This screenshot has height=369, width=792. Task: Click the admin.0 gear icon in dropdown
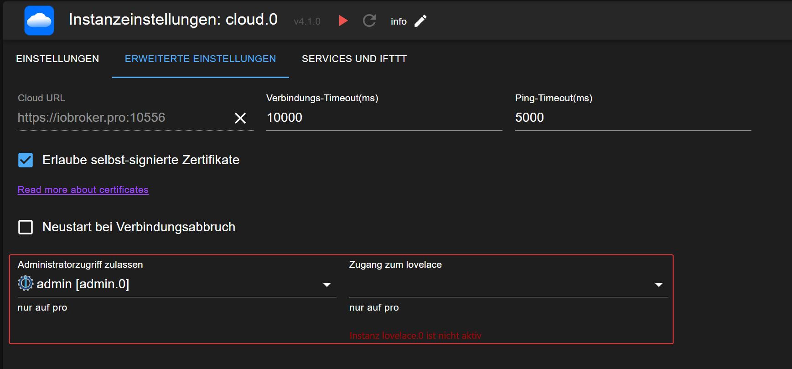click(x=26, y=283)
